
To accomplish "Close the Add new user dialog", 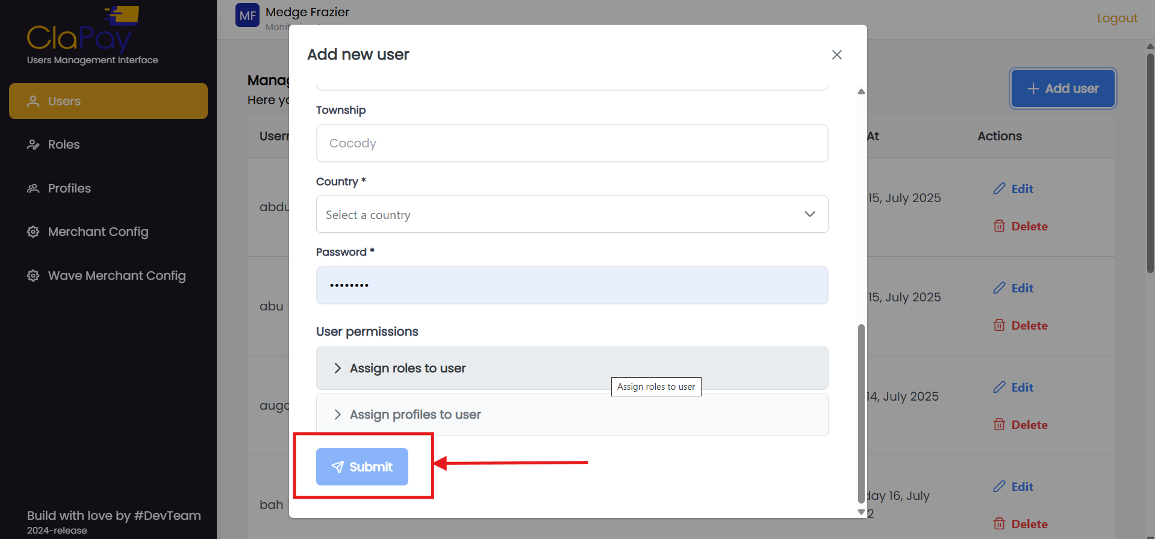I will pos(836,55).
